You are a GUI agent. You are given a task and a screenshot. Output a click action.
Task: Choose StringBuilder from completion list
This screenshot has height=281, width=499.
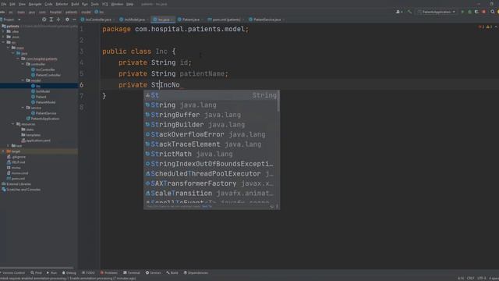point(211,125)
